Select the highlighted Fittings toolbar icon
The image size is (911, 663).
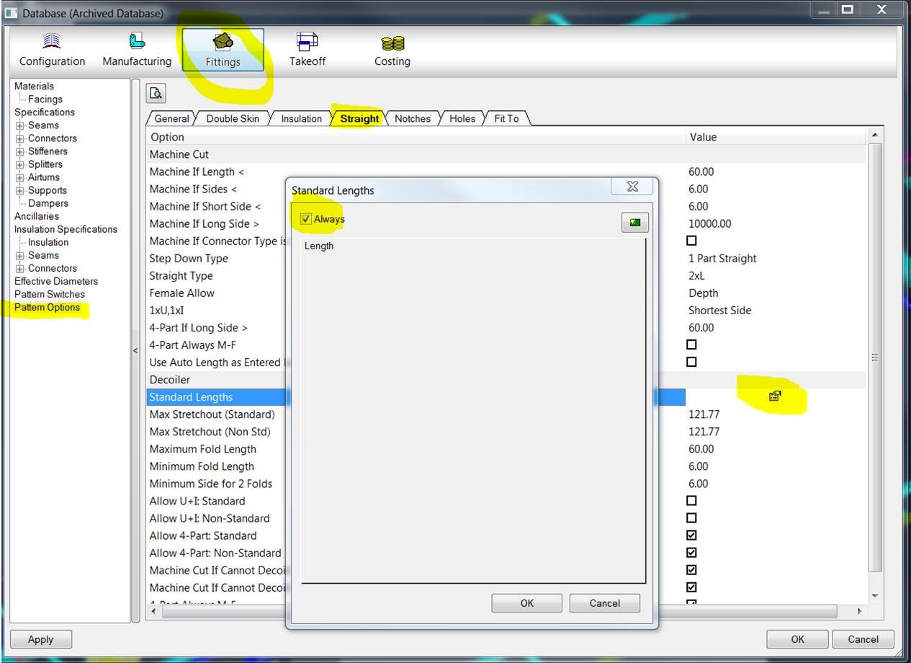point(223,49)
